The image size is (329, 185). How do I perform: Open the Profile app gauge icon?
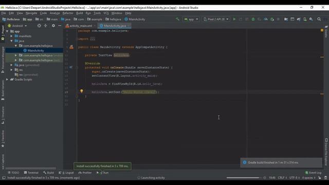(x=266, y=19)
